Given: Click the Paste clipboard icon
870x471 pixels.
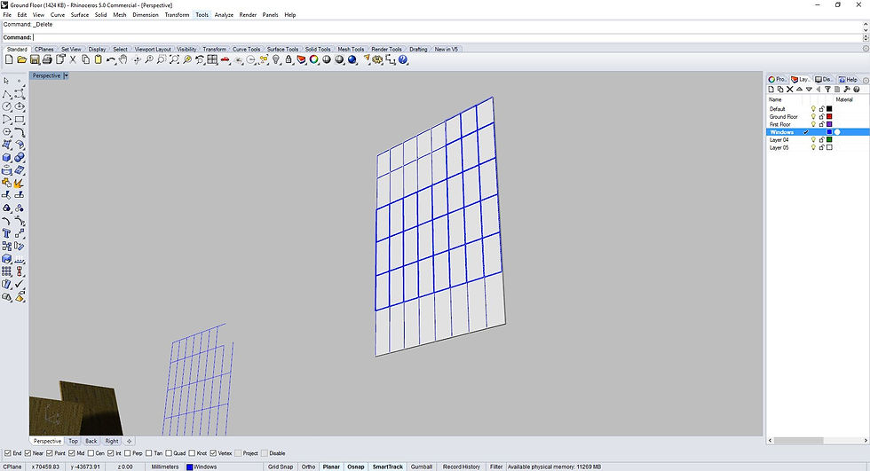Looking at the screenshot, I should pyautogui.click(x=99, y=59).
